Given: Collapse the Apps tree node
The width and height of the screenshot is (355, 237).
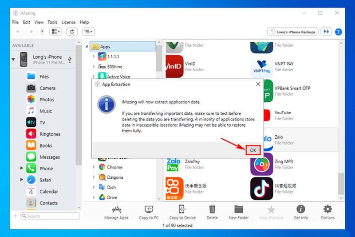Looking at the screenshot, I should pyautogui.click(x=87, y=47).
